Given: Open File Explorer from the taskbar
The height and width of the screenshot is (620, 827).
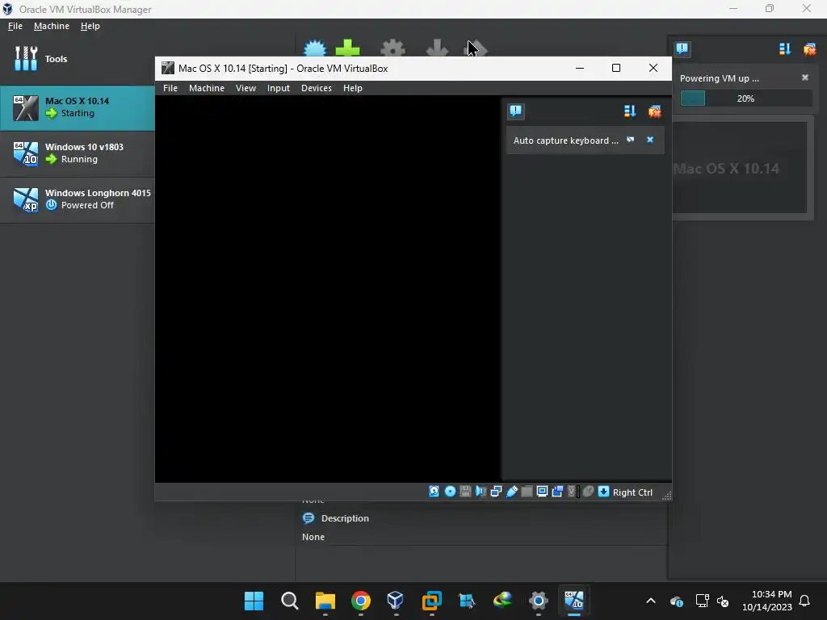Looking at the screenshot, I should tap(325, 601).
